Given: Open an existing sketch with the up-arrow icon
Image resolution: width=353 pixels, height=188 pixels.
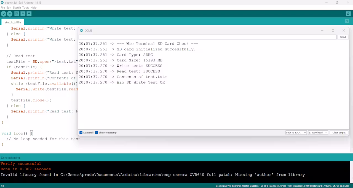Looking at the screenshot, I should [x=23, y=14].
